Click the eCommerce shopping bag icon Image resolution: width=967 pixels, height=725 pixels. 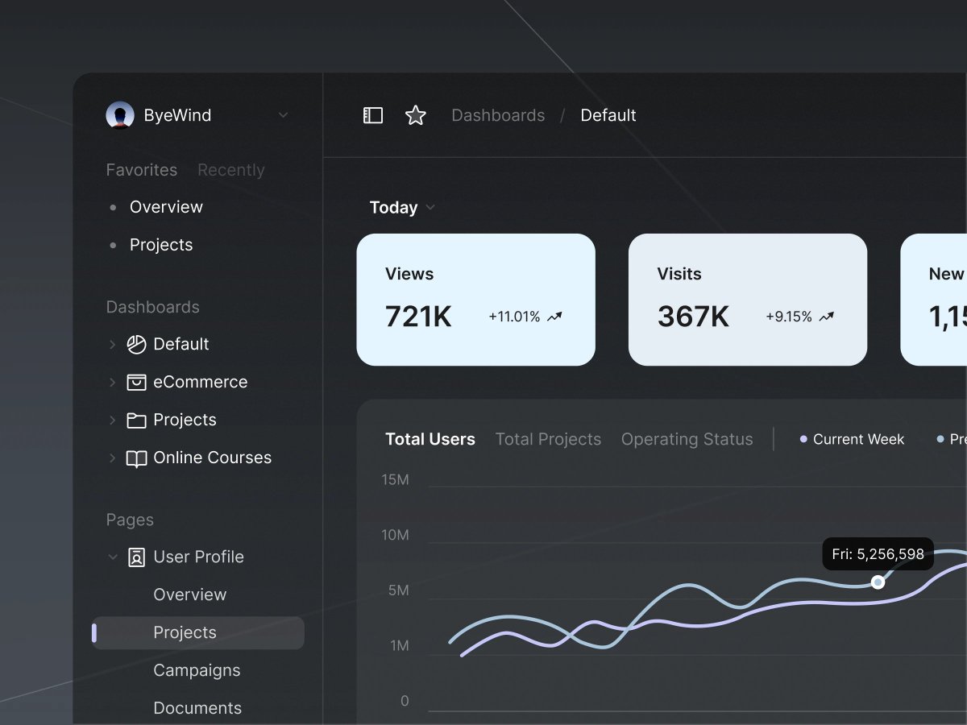tap(135, 382)
